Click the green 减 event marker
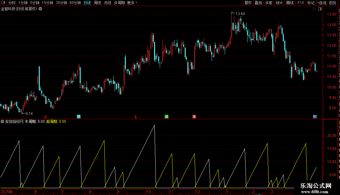The height and width of the screenshot is (195, 340). pyautogui.click(x=166, y=116)
